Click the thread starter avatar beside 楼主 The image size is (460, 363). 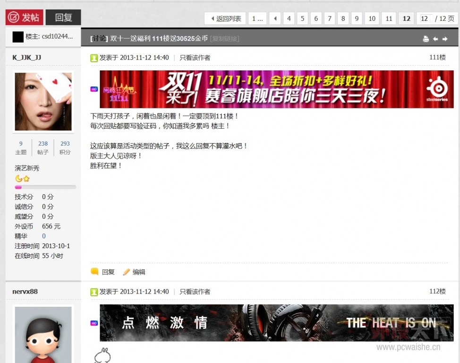[x=18, y=37]
